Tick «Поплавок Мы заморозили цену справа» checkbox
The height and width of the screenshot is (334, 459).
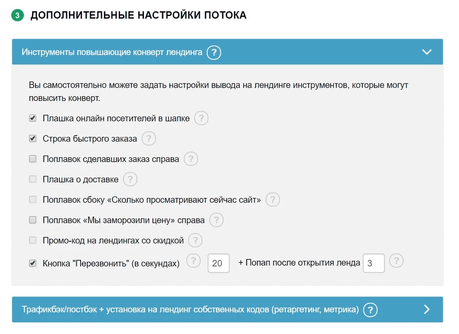click(33, 220)
